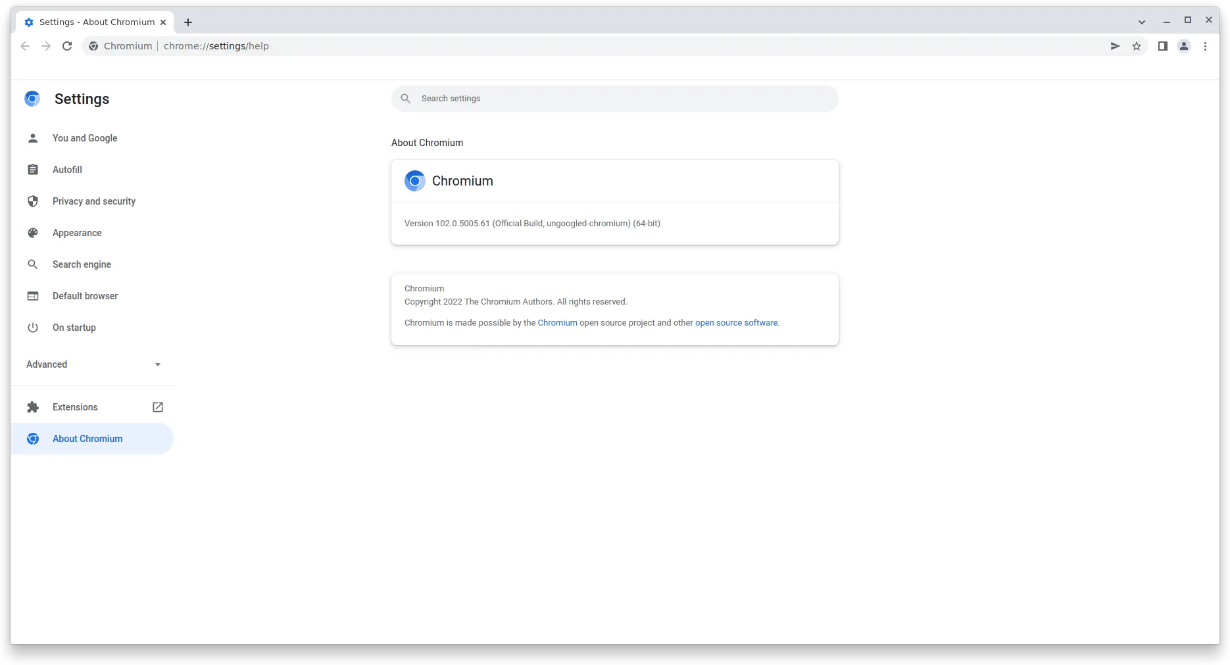Click the forward navigation arrow
The height and width of the screenshot is (665, 1230).
pos(46,46)
